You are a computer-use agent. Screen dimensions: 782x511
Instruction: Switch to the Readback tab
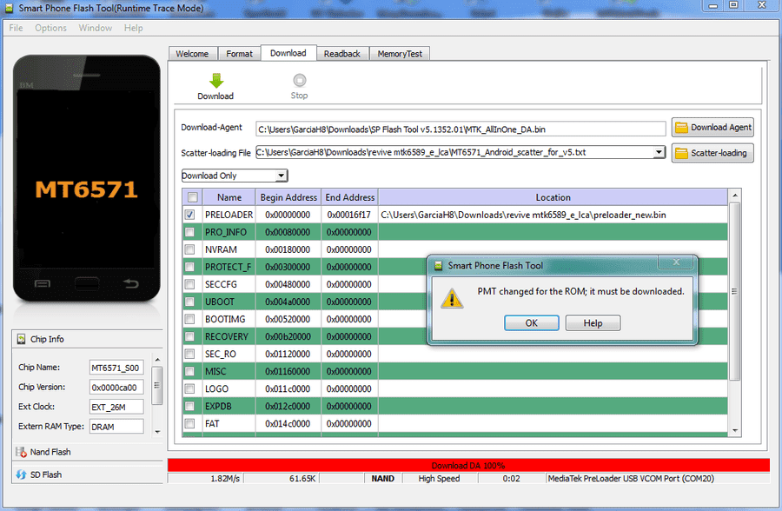[x=342, y=53]
